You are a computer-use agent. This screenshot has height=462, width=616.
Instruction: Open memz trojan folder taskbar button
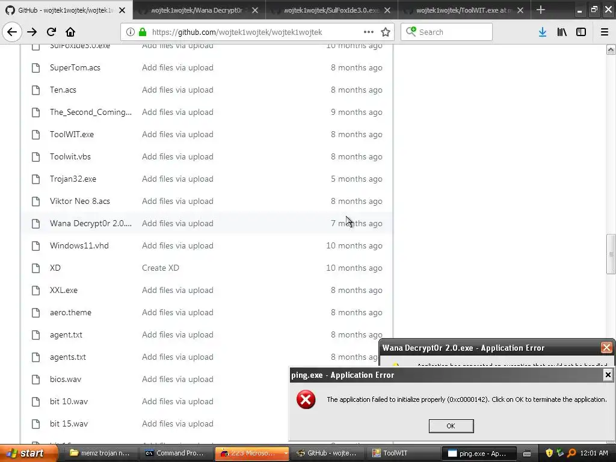tap(100, 453)
